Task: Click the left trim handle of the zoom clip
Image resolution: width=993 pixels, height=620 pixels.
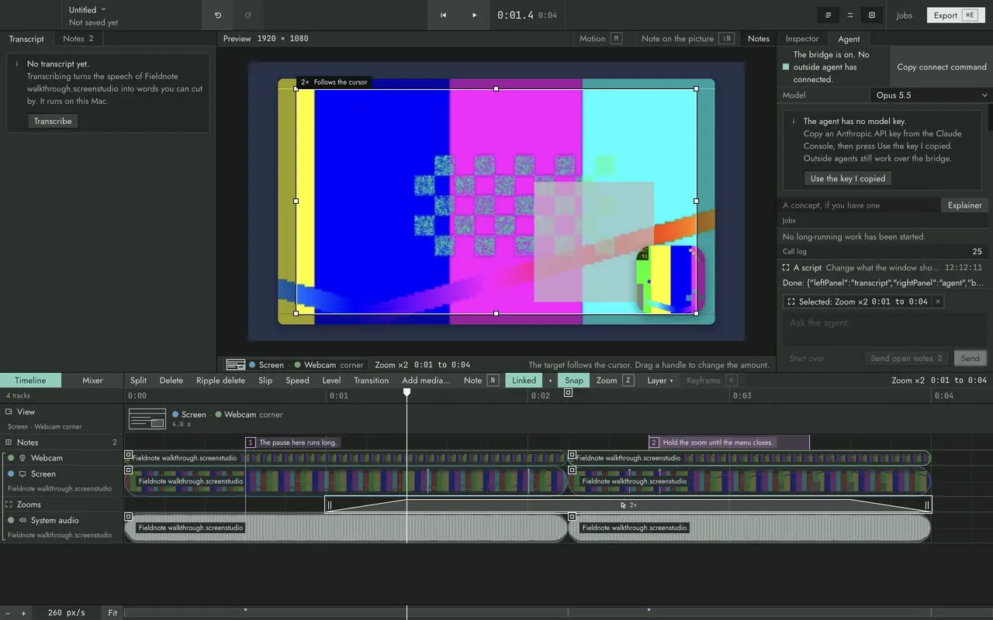Action: 329,505
